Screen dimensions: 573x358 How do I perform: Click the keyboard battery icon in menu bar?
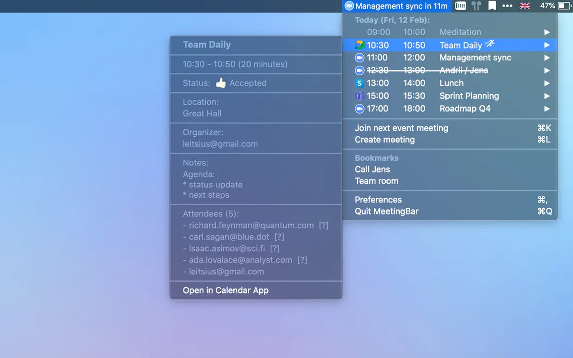click(x=460, y=6)
